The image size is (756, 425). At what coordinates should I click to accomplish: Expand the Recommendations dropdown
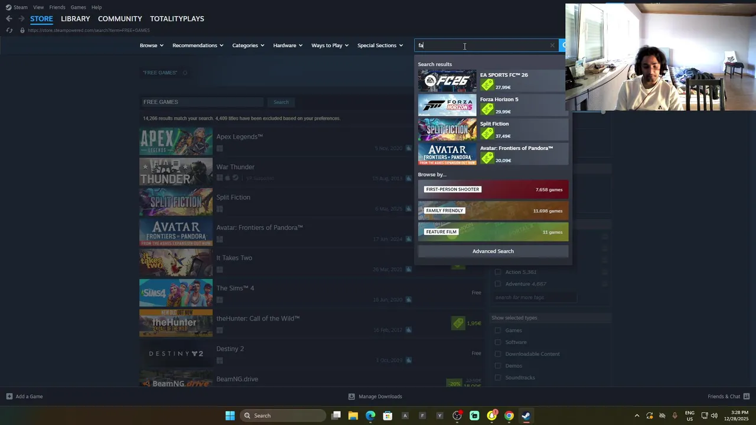pyautogui.click(x=198, y=45)
